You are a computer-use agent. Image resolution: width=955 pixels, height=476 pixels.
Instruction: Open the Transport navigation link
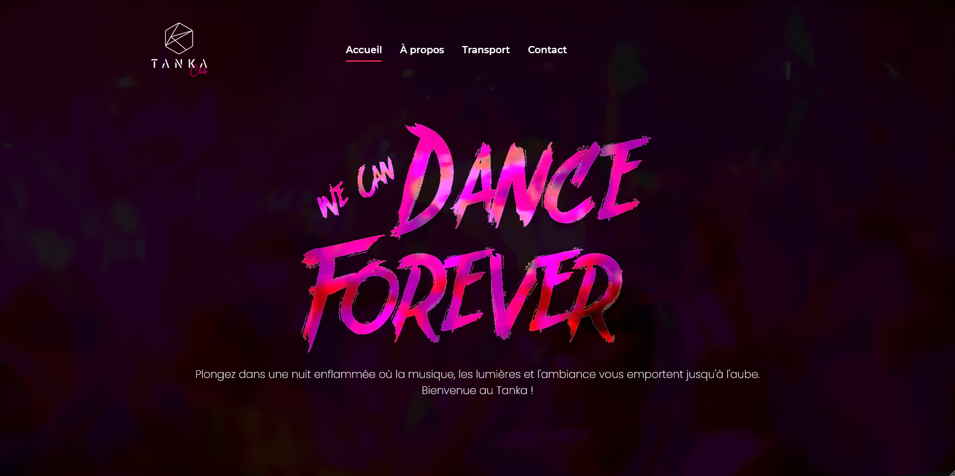pos(486,50)
